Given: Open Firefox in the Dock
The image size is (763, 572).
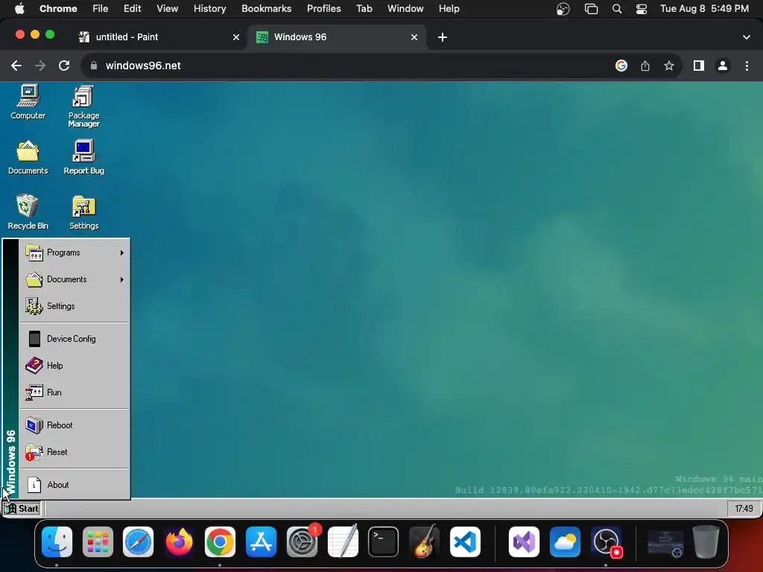Looking at the screenshot, I should point(179,542).
